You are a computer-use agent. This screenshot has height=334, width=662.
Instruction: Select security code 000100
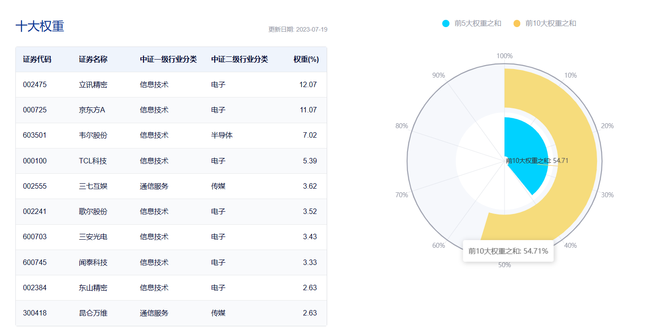35,161
